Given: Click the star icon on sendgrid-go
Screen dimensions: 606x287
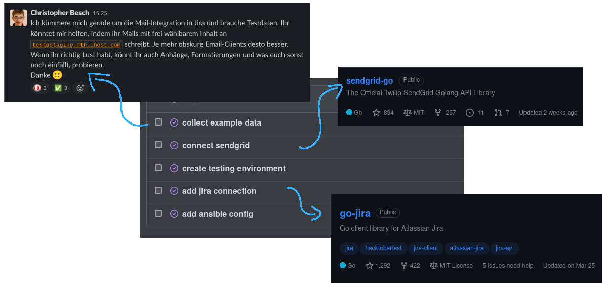Looking at the screenshot, I should (x=376, y=113).
